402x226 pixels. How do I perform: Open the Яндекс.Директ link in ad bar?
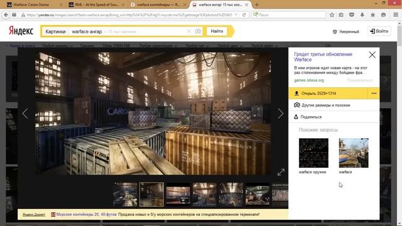pyautogui.click(x=33, y=215)
